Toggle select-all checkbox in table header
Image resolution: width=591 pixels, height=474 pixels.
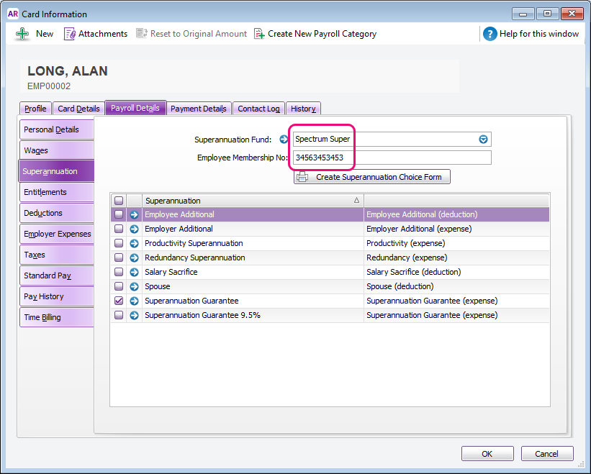[x=119, y=201]
